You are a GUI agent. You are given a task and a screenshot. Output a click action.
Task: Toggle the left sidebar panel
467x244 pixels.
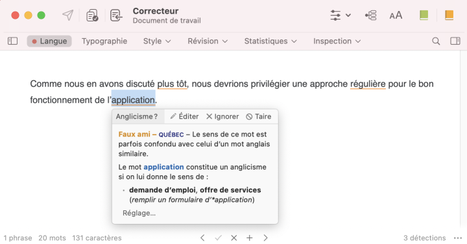12,41
